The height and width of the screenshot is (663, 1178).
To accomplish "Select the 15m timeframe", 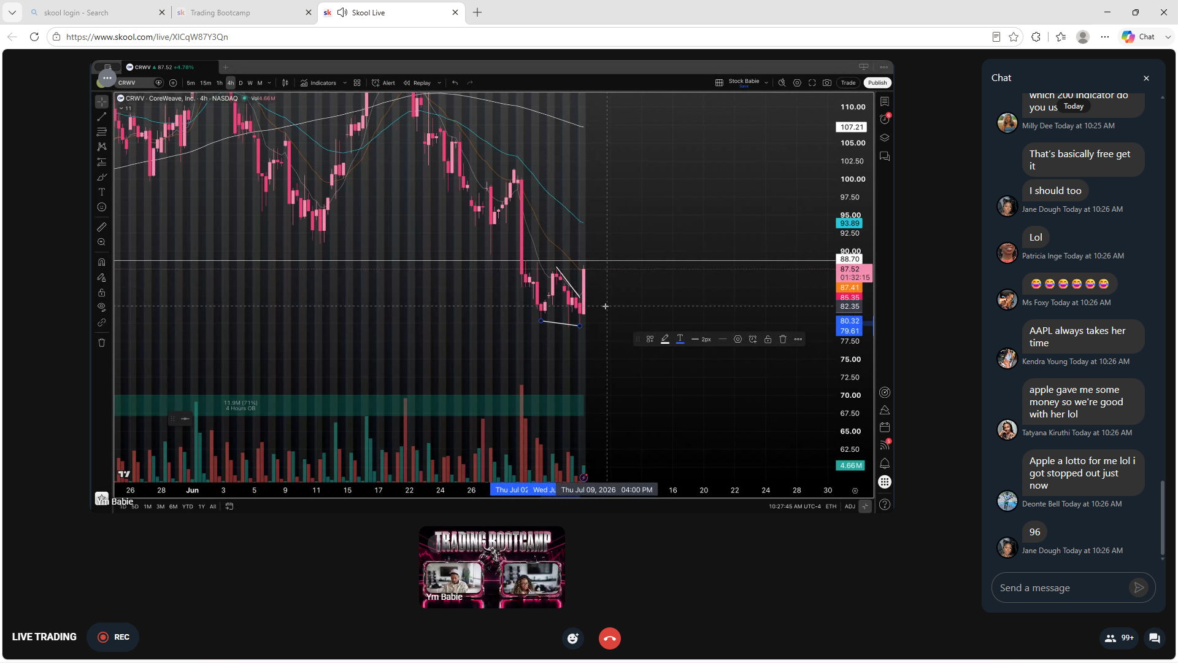I will click(206, 83).
